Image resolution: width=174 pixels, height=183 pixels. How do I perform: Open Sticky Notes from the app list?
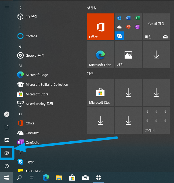tap(31, 171)
